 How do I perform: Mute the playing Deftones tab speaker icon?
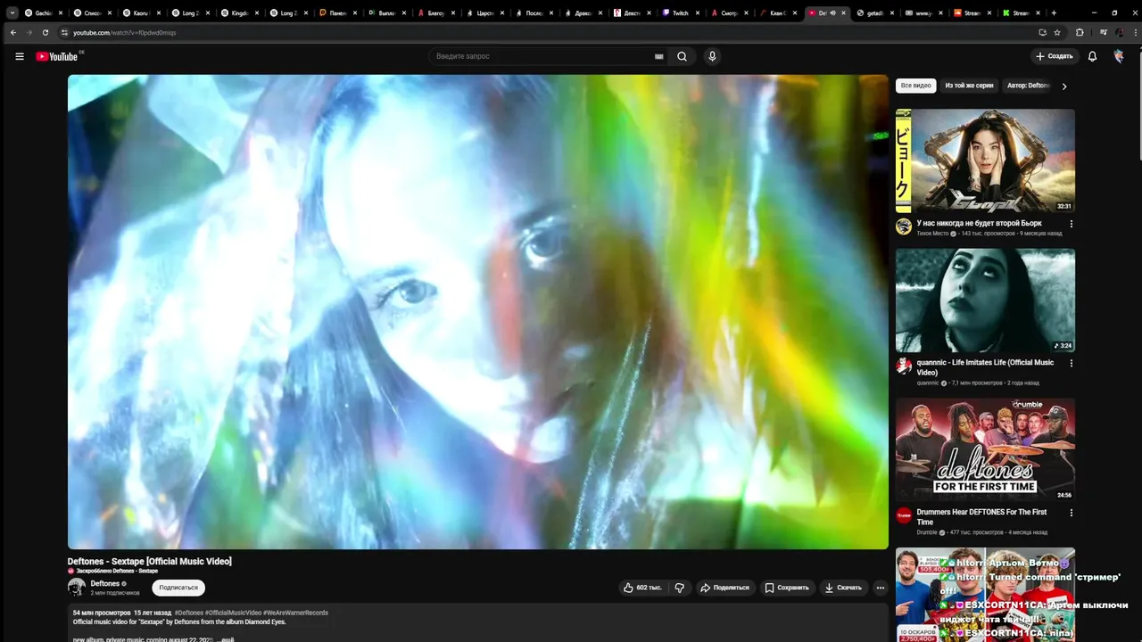point(832,12)
